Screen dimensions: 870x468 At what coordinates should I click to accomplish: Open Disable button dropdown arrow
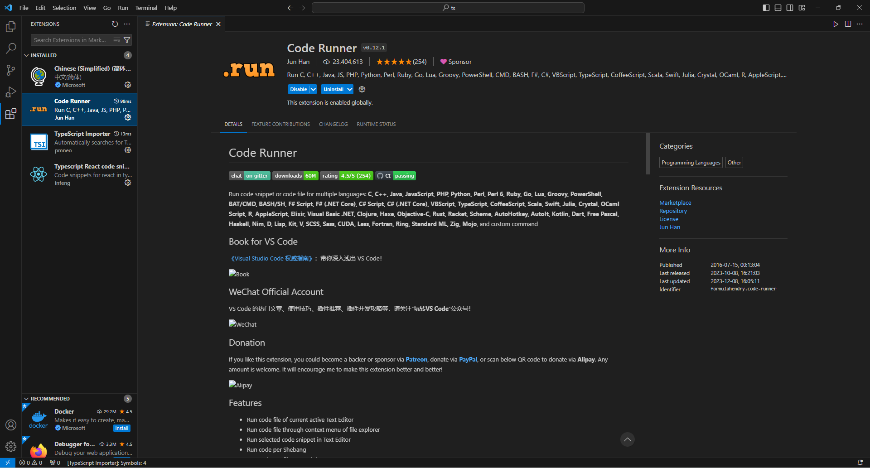(x=313, y=89)
